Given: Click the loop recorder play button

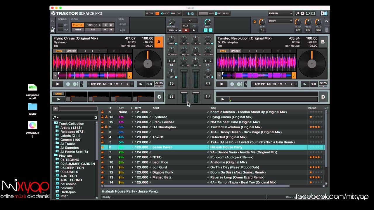Looking at the screenshot, I should tap(193, 30).
